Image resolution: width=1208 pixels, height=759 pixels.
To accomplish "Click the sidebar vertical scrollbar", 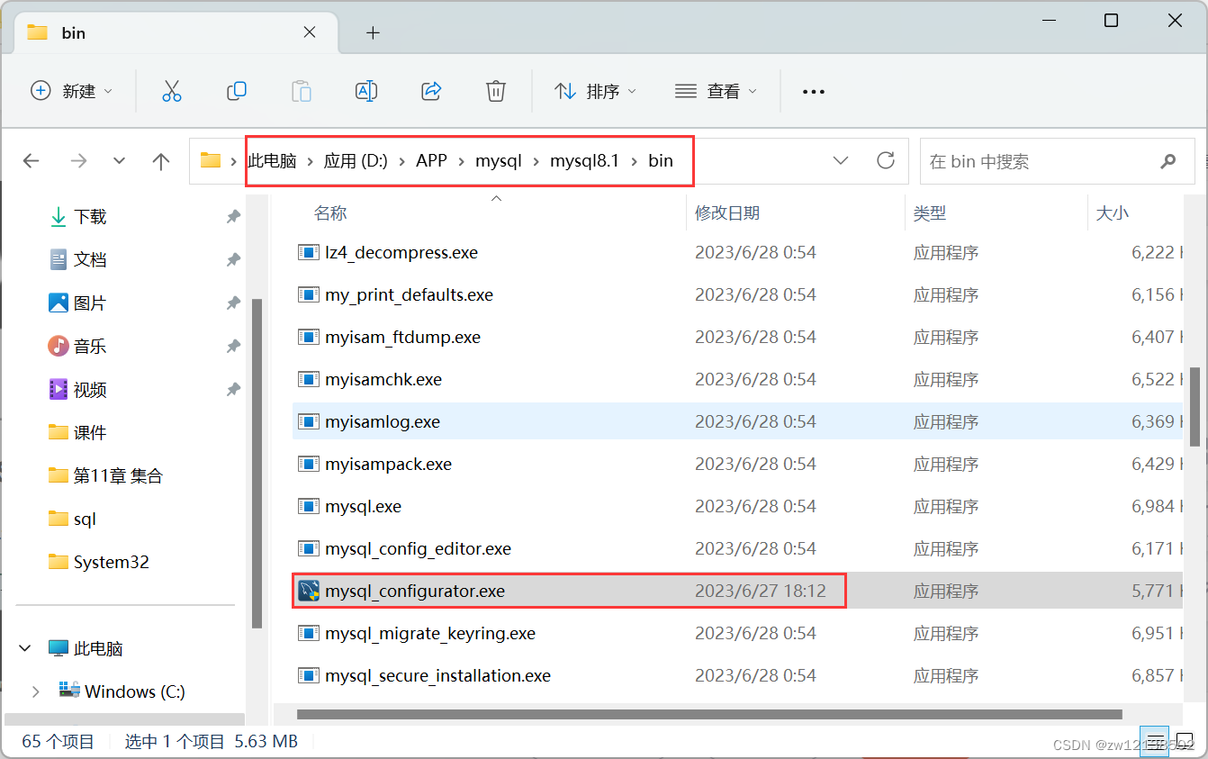I will [257, 464].
